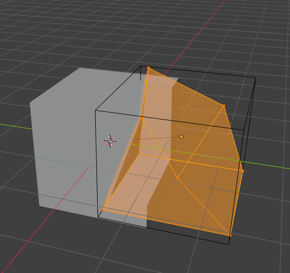Select the leftmost orange vertex at the mesh bottom
Screen dimensions: 290x273
(103, 210)
